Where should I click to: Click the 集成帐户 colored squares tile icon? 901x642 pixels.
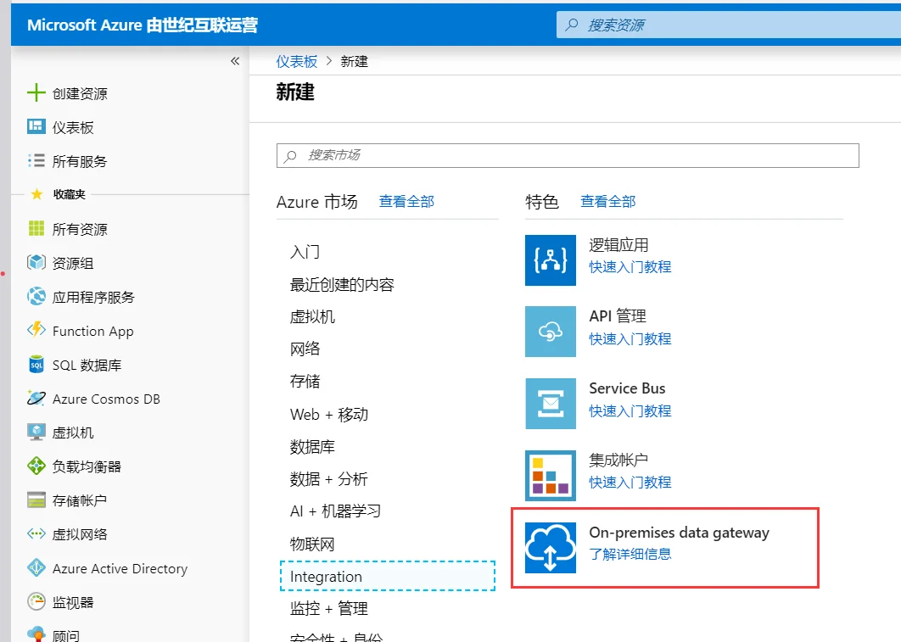(551, 476)
